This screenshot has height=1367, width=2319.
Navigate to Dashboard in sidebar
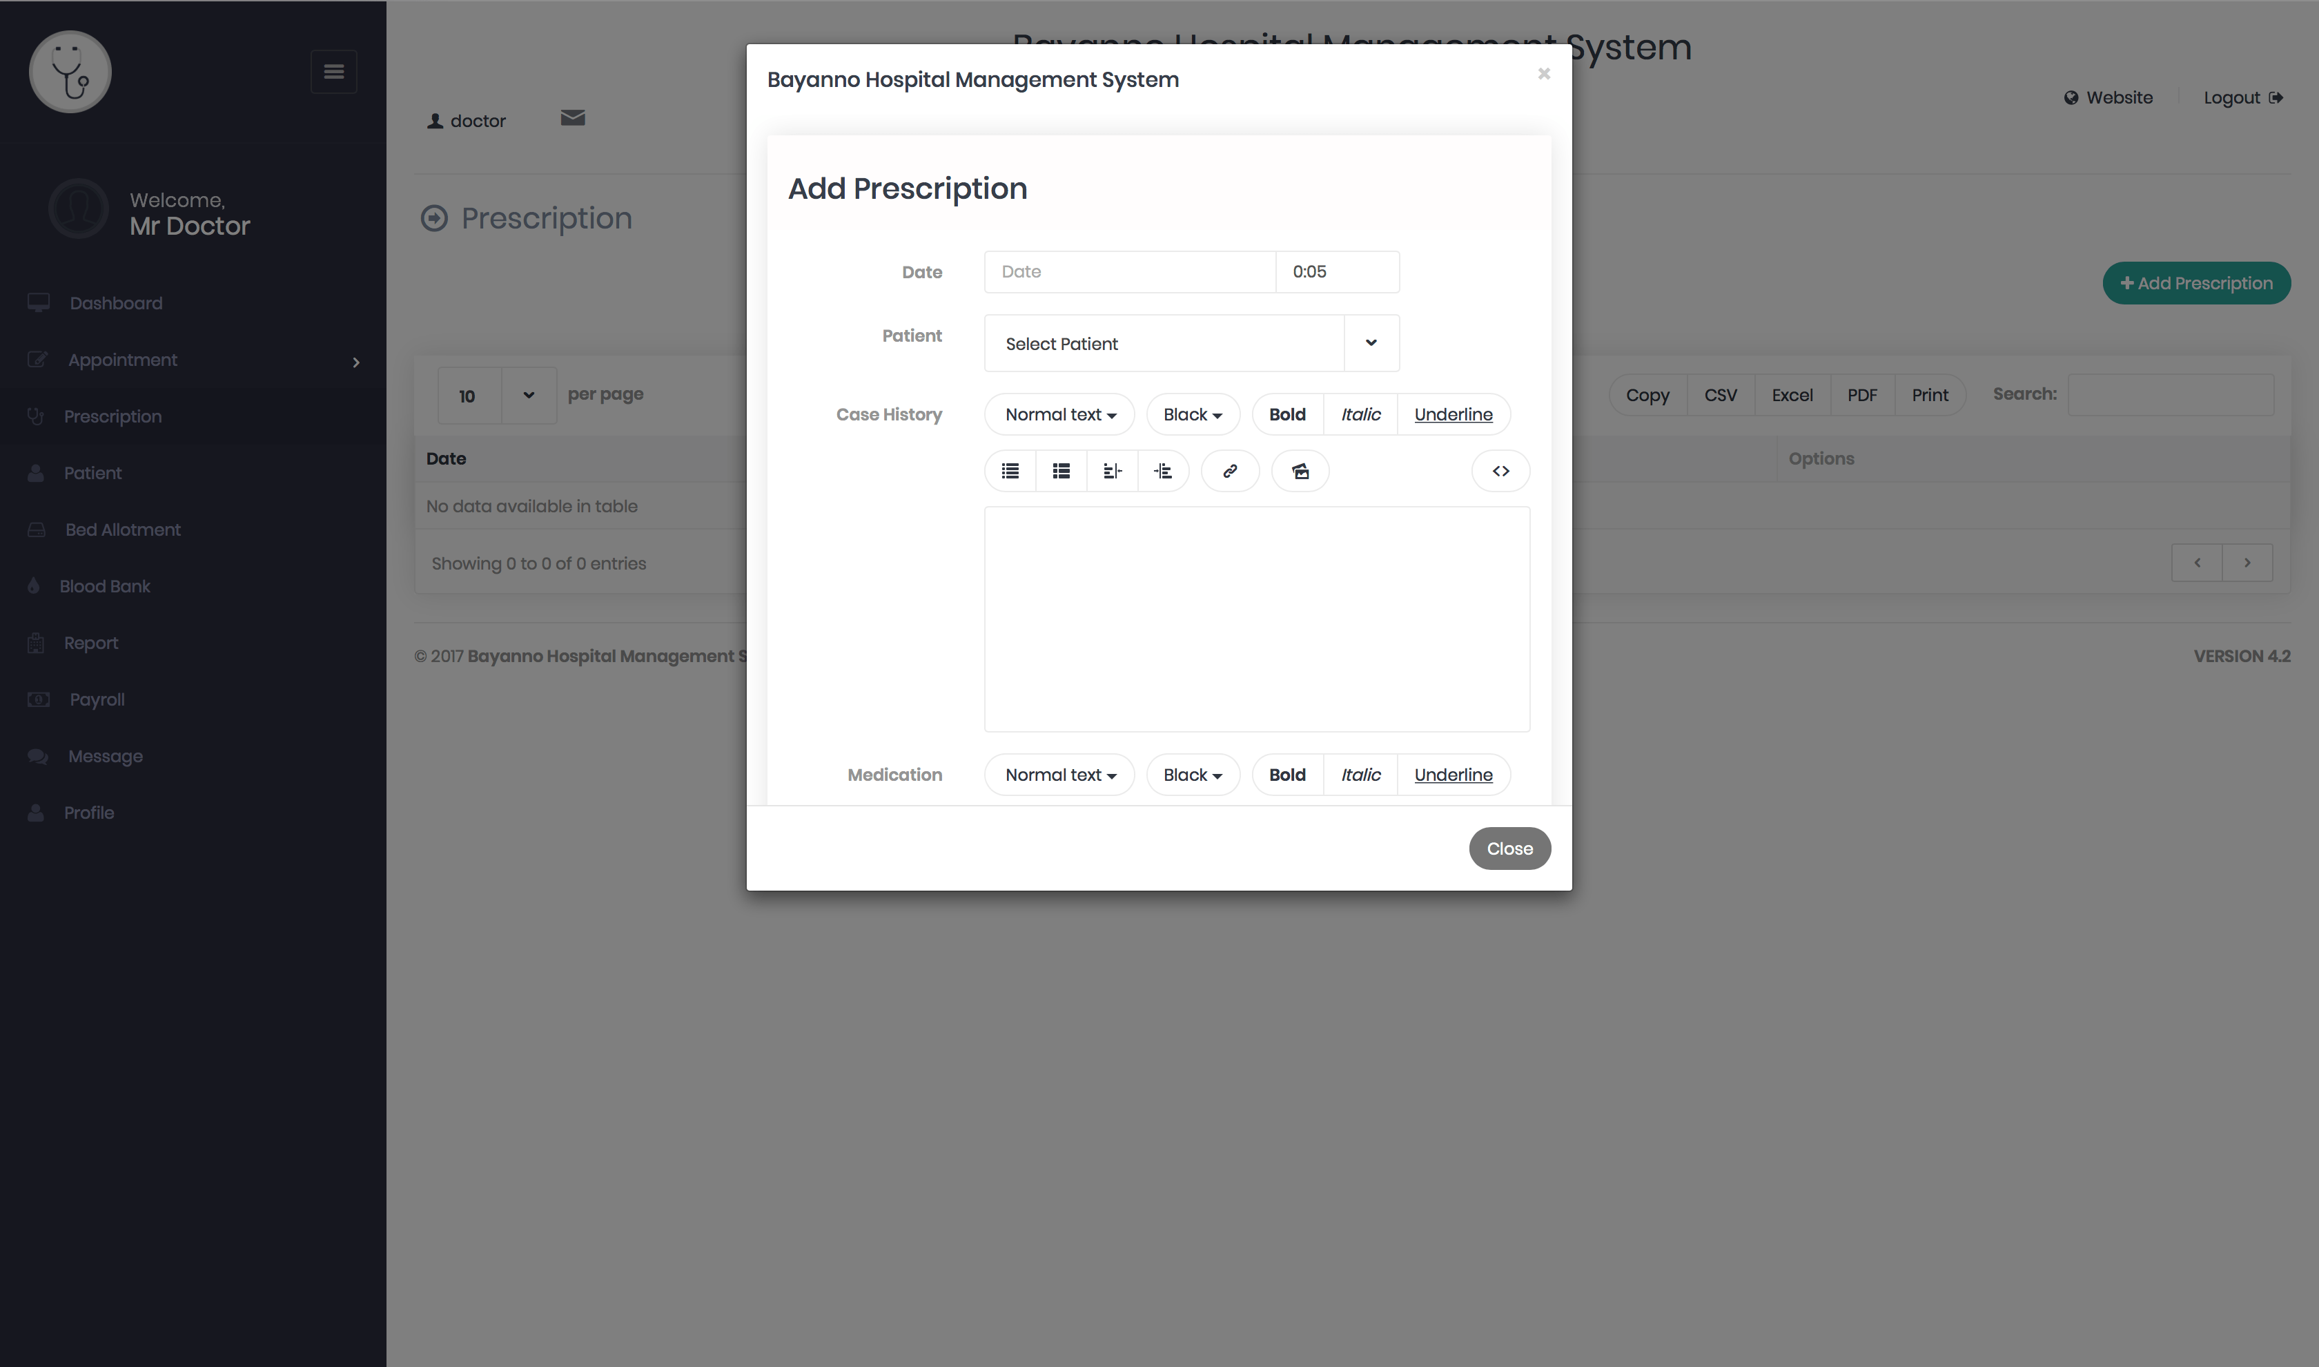point(114,302)
